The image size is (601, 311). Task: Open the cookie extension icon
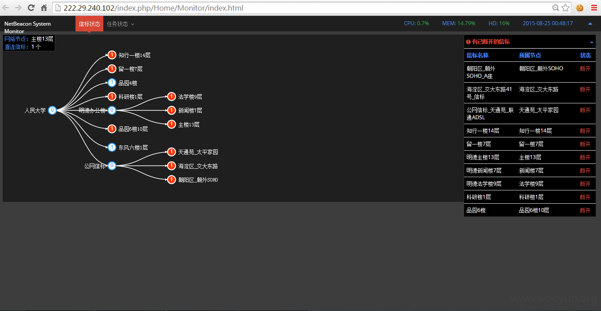click(580, 8)
